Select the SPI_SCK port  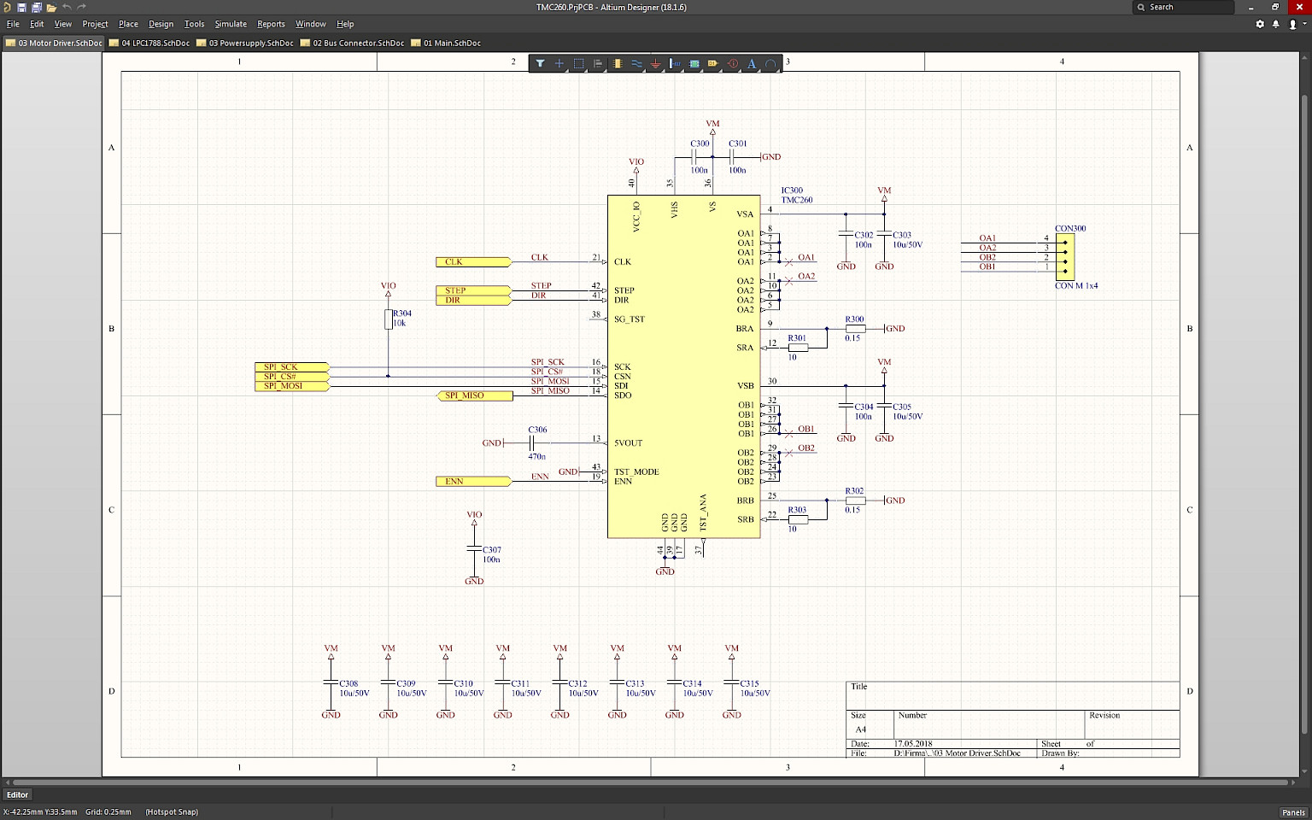coord(292,366)
